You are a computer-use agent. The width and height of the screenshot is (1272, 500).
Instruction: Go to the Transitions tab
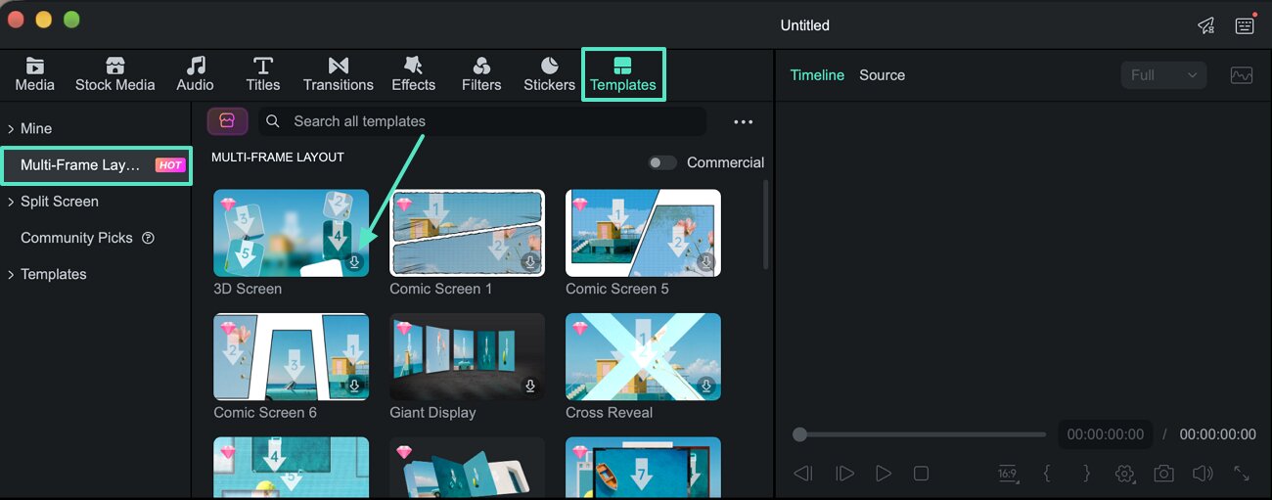click(339, 74)
